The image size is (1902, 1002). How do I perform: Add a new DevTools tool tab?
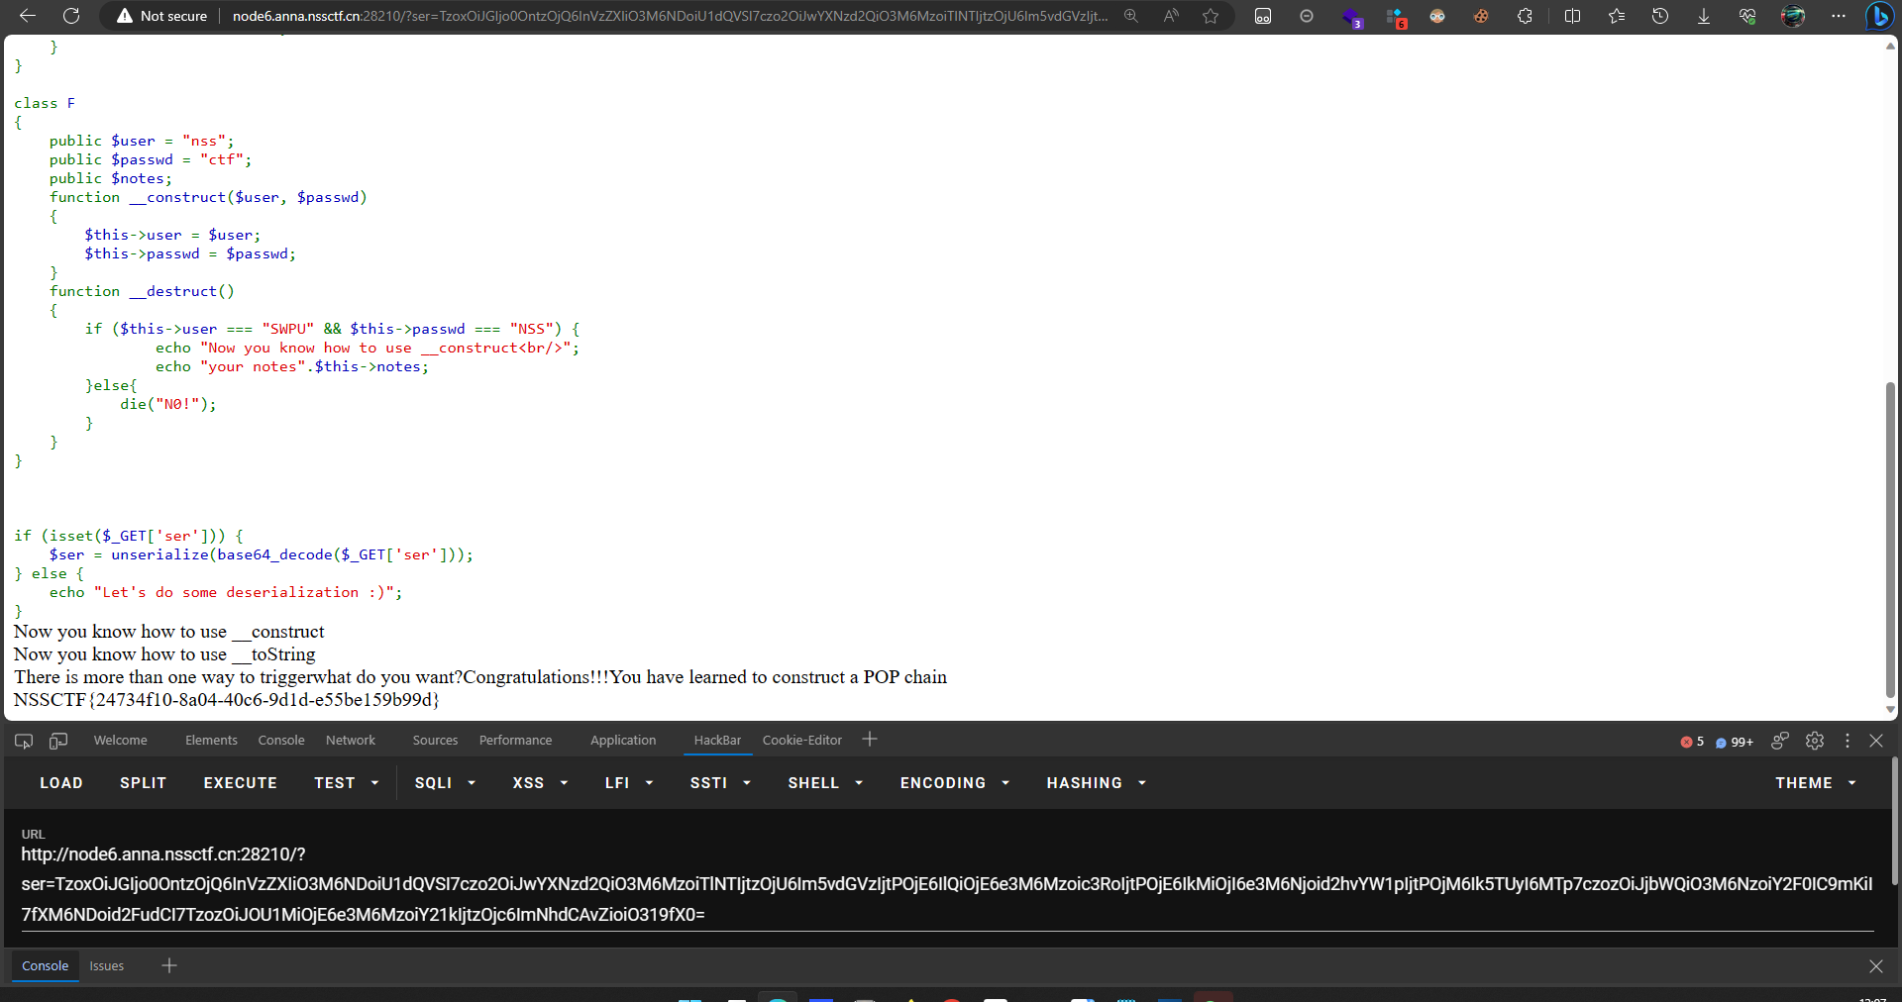point(870,740)
